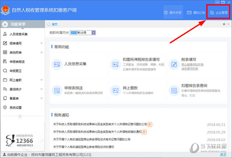Click the four-squares icon beside 其他附表

(x=5, y=52)
